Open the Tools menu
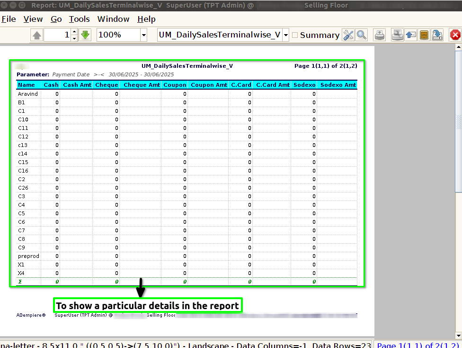462x348 pixels. click(79, 19)
